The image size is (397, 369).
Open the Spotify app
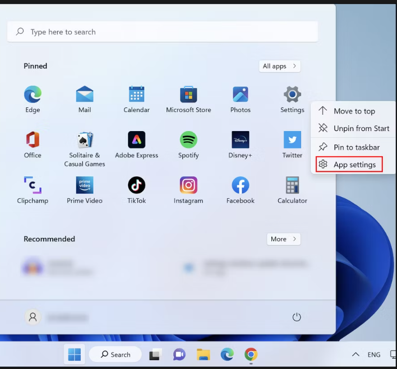click(x=188, y=145)
